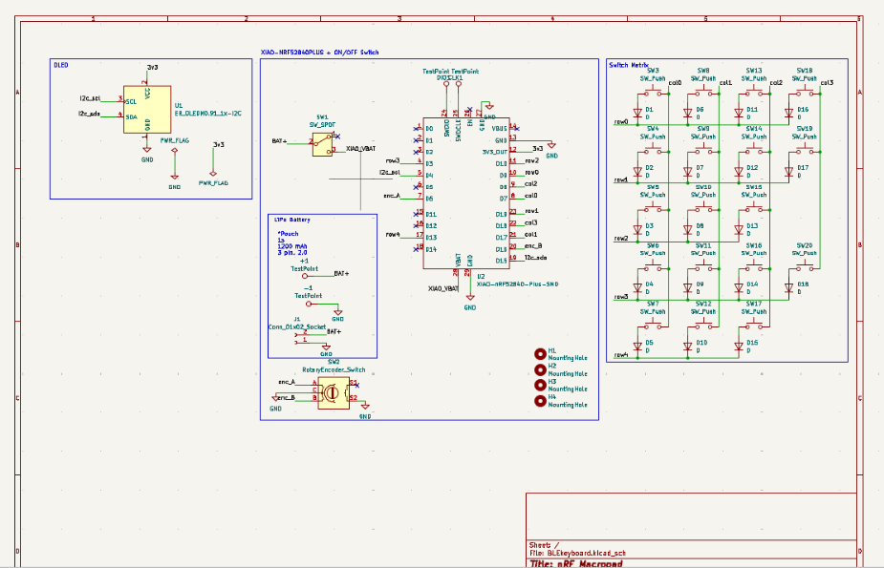Select the SW7 push button symbol
The height and width of the screenshot is (568, 884).
pyautogui.click(x=653, y=325)
